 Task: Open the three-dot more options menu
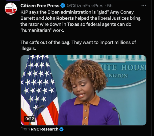[144, 6]
